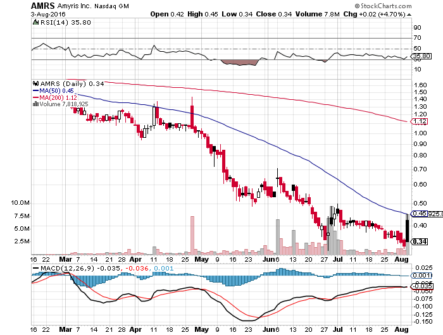The height and width of the screenshot is (335, 443).
Task: Click the RSI indicator icon beside RSI(14)
Action: (35, 22)
